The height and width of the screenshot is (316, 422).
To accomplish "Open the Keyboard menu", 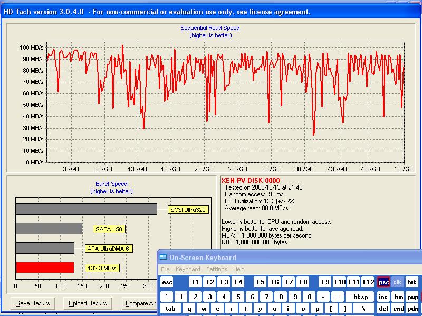I will [188, 269].
